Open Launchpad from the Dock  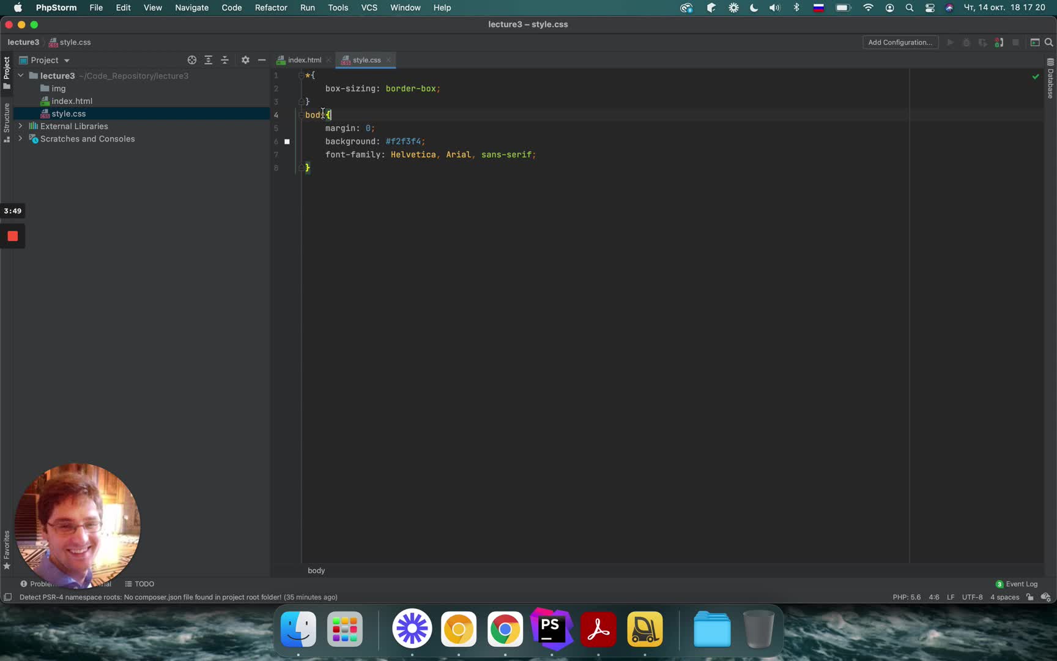345,629
